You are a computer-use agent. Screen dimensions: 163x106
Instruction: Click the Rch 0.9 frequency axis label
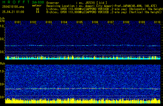click(2, 84)
